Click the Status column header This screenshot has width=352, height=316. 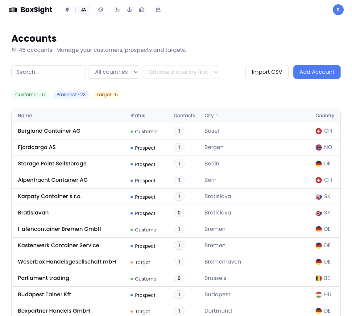(x=138, y=116)
